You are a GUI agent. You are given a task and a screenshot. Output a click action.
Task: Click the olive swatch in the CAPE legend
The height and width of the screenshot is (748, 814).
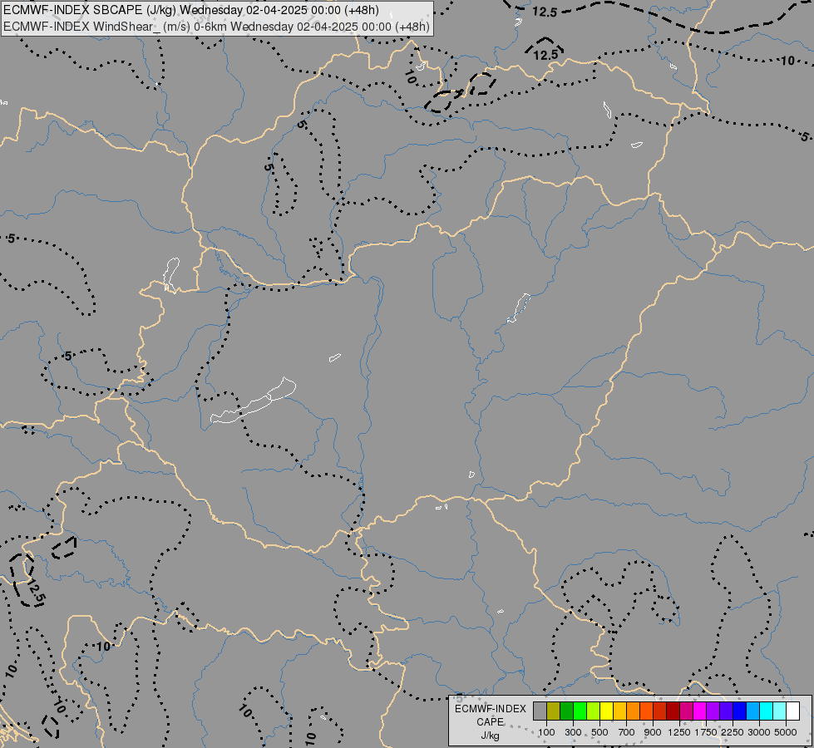pos(554,711)
